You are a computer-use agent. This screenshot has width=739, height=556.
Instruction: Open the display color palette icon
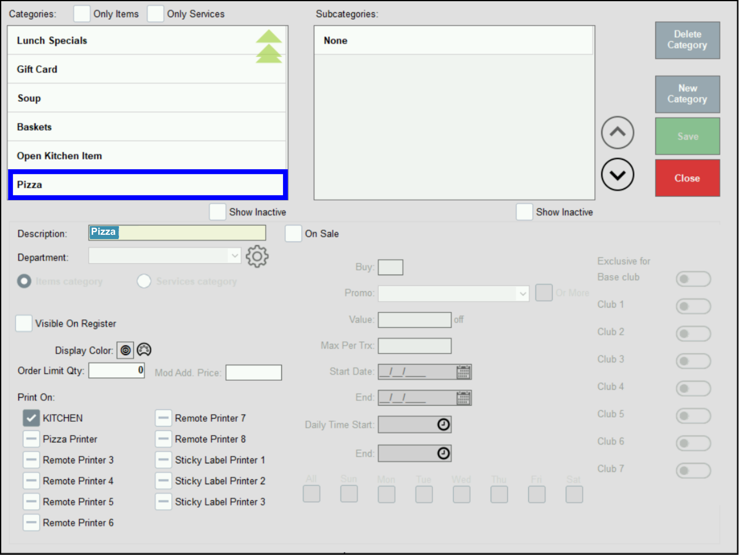click(144, 350)
